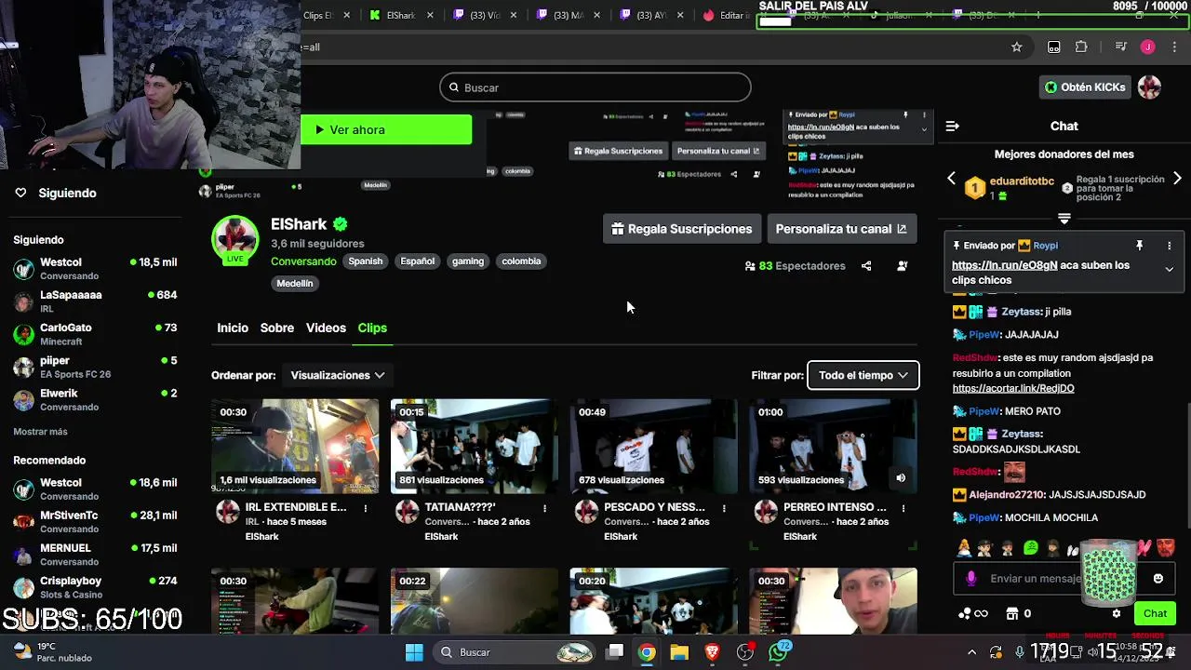Open chat settings gear icon

[1117, 613]
